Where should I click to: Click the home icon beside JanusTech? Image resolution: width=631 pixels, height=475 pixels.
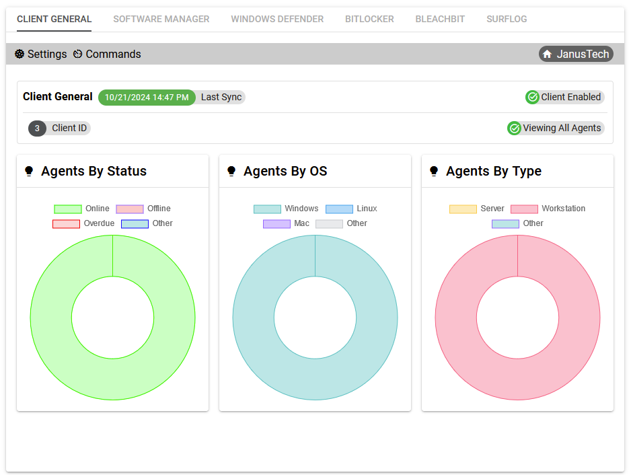click(548, 54)
